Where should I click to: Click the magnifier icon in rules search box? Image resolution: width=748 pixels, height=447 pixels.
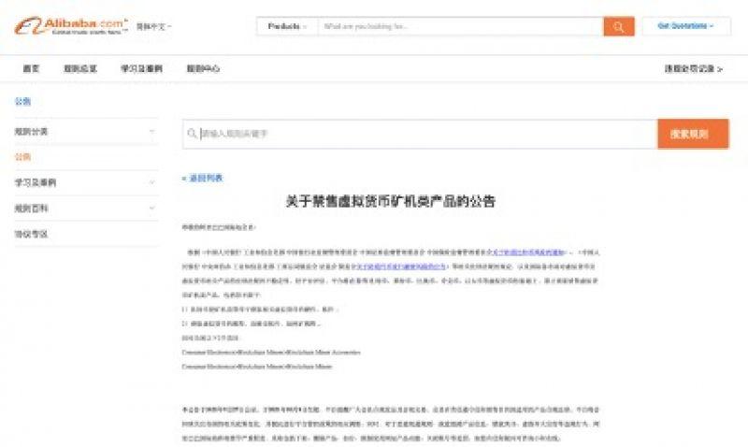192,134
